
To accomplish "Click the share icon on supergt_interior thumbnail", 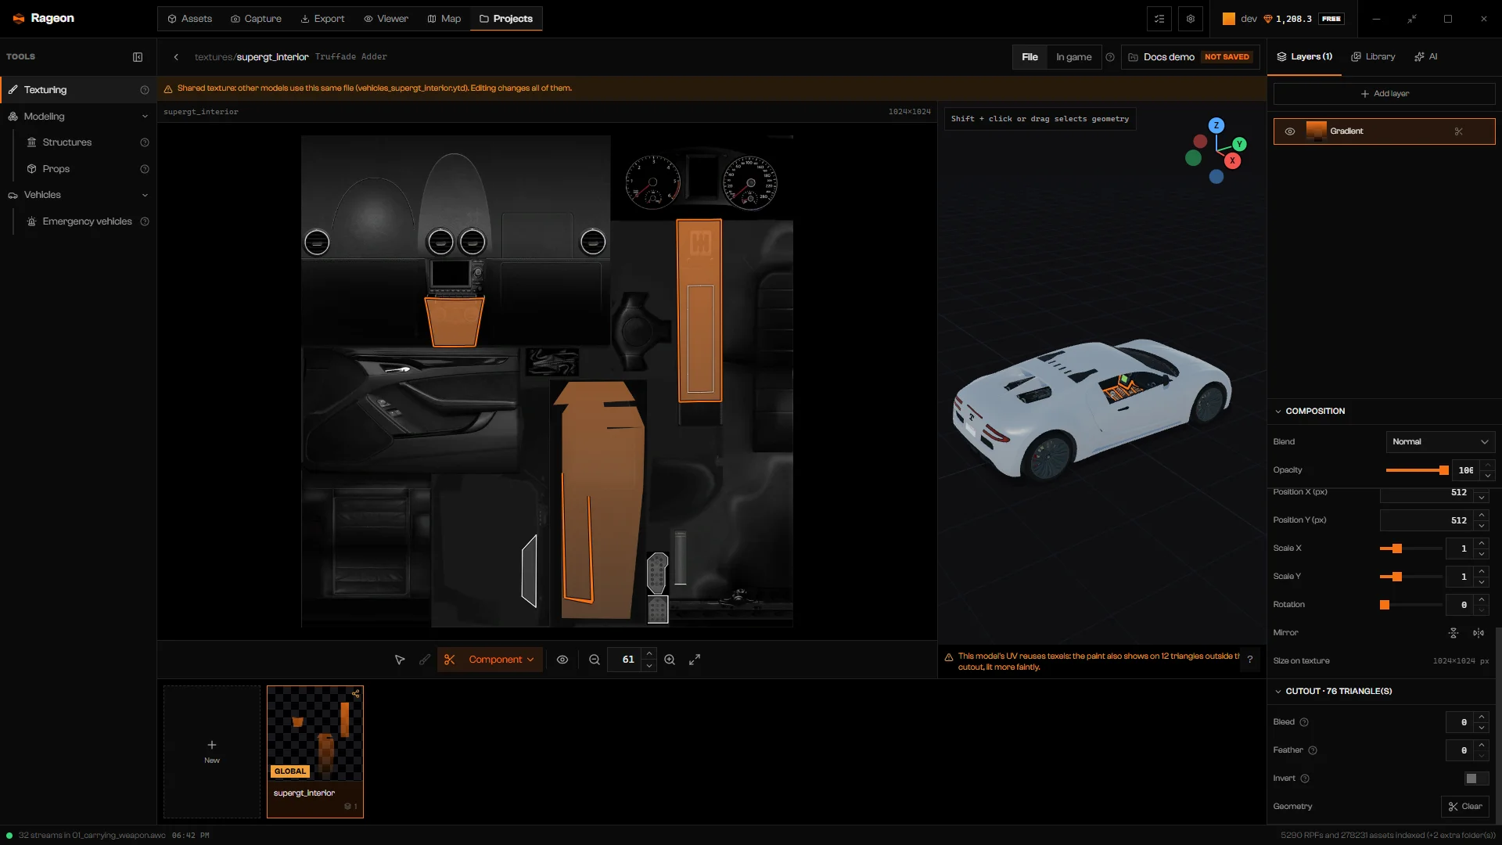I will 356,694.
